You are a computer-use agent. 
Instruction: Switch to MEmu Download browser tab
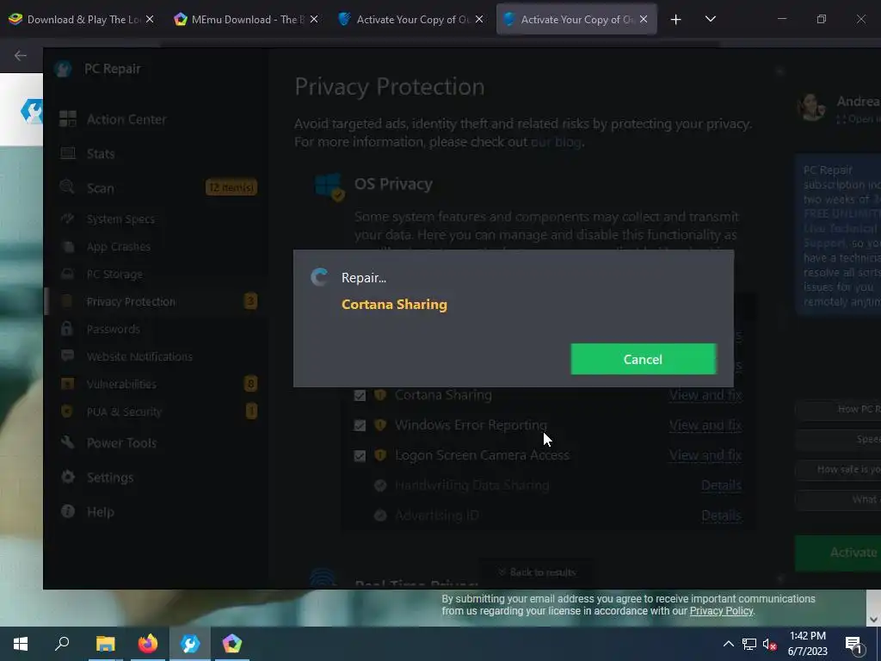click(x=246, y=19)
